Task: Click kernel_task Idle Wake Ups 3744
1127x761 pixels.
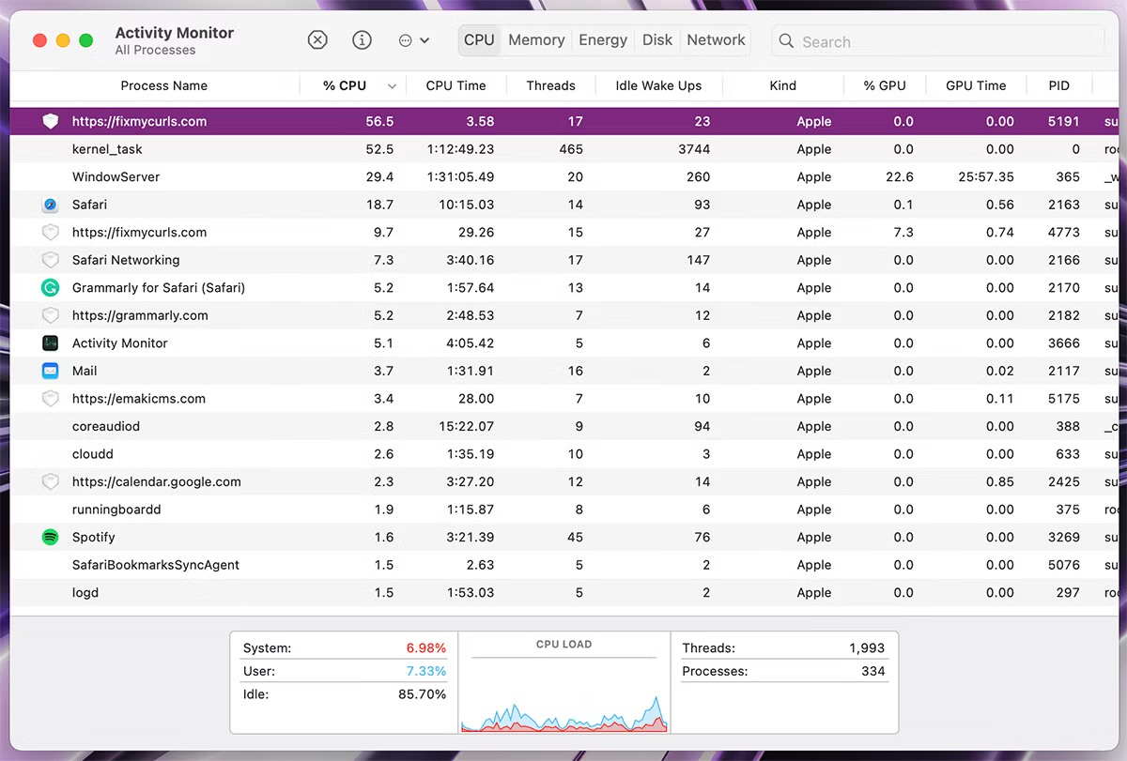Action: click(x=693, y=149)
